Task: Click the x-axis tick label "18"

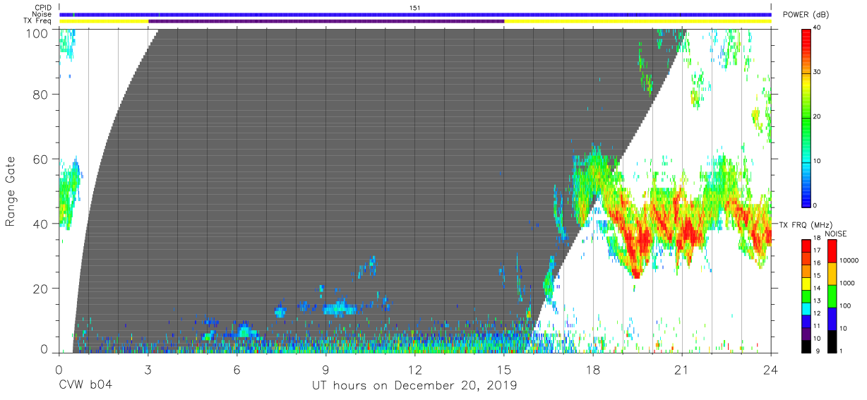Action: tap(593, 369)
